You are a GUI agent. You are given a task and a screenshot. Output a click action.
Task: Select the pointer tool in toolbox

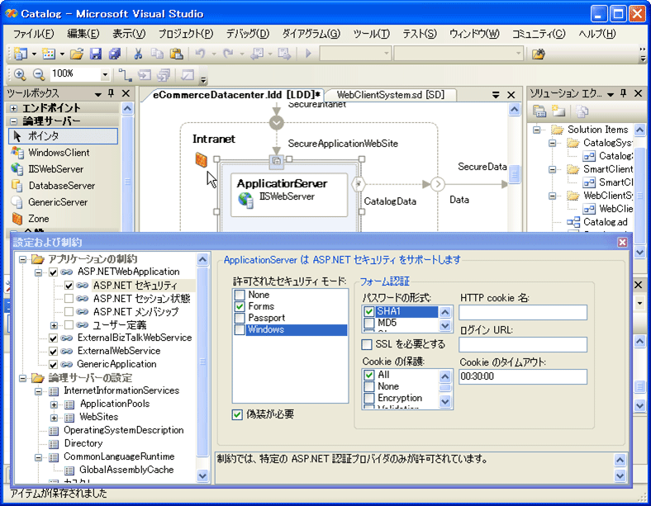click(x=63, y=136)
